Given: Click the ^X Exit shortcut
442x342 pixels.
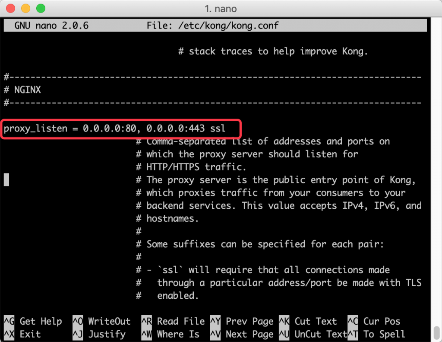Looking at the screenshot, I should 22,334.
